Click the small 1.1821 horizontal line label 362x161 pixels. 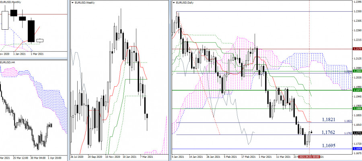348,121
